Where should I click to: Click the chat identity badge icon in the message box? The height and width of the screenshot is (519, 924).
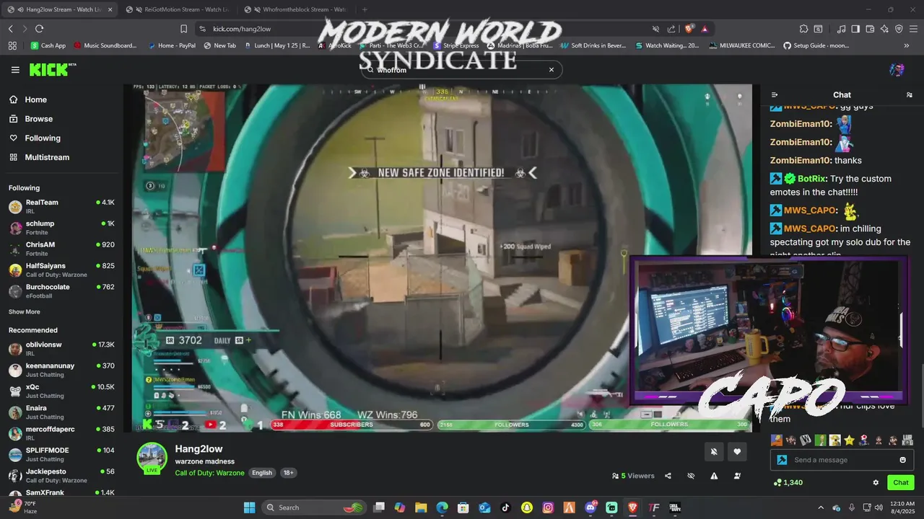[782, 460]
